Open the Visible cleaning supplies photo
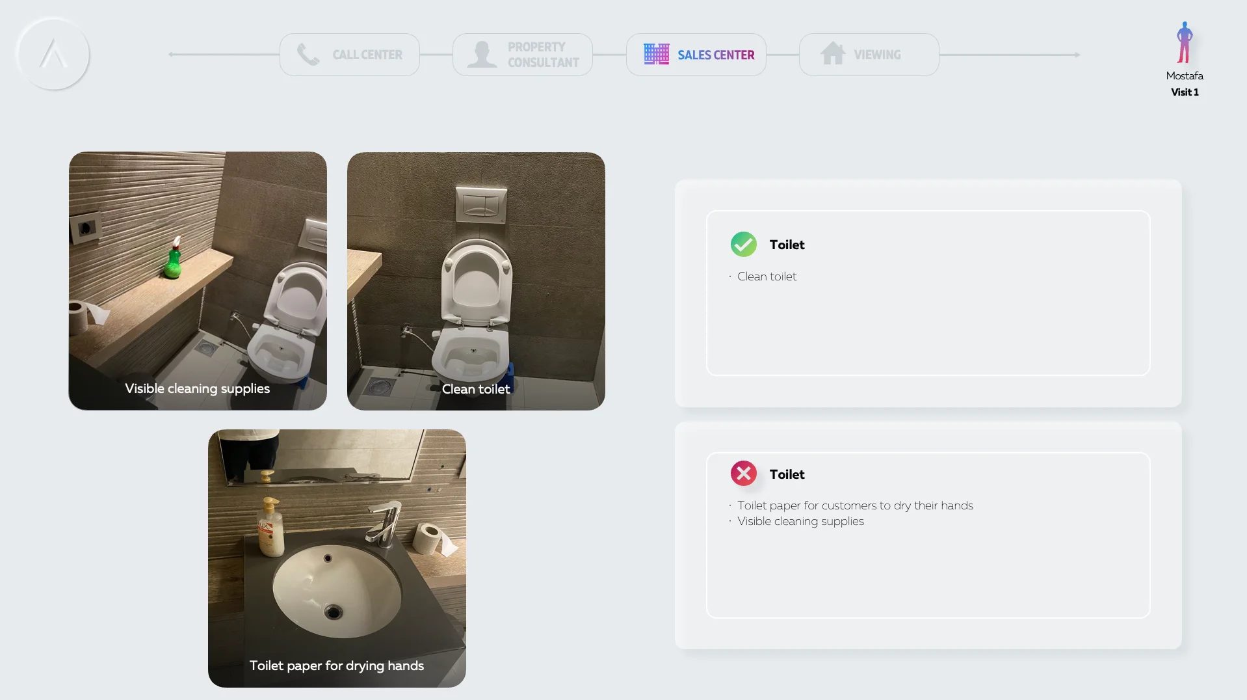 pyautogui.click(x=198, y=281)
